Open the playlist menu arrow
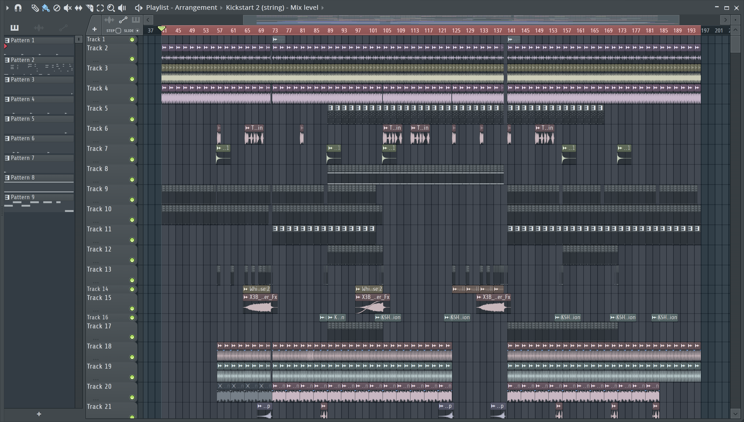Viewport: 744px width, 422px height. tap(7, 8)
